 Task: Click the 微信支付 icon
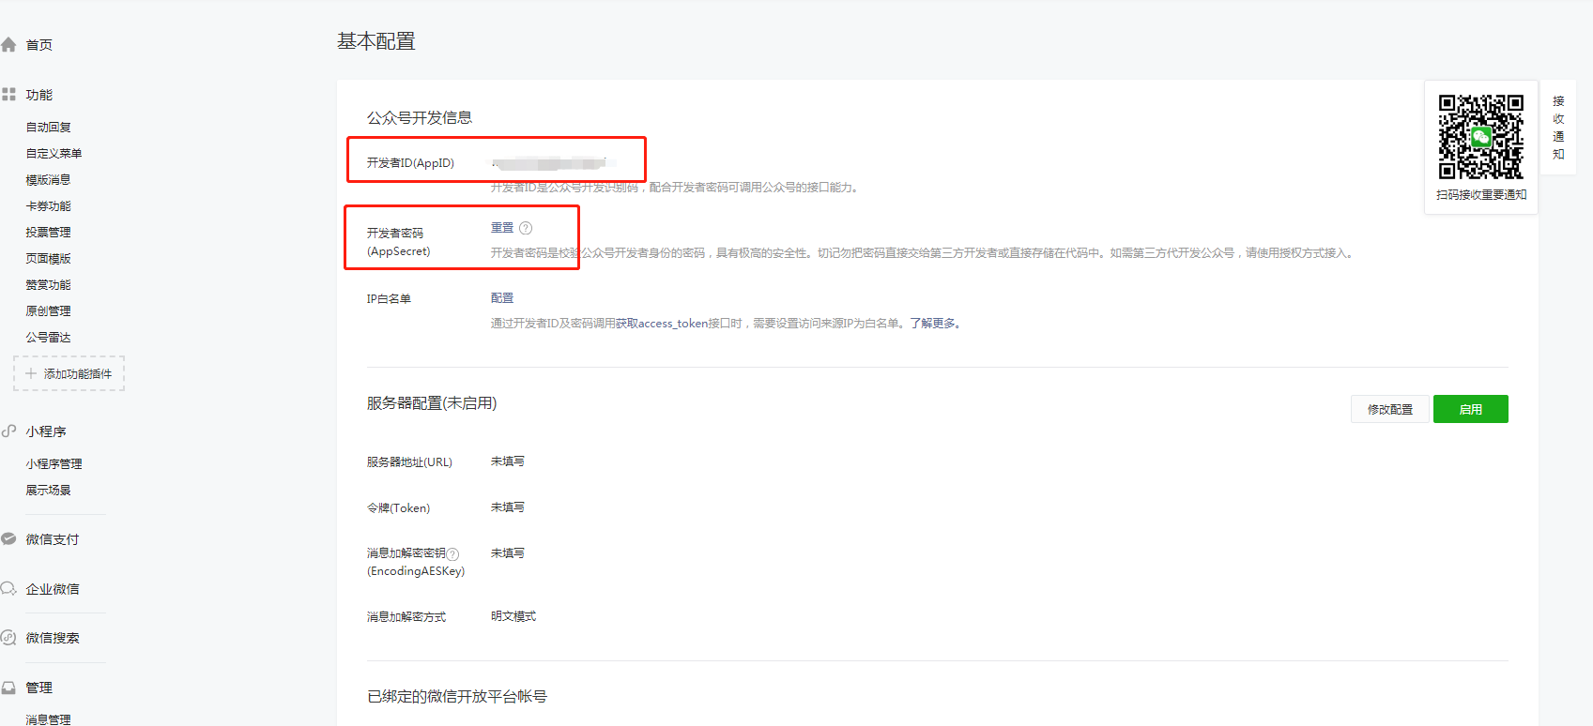click(8, 538)
